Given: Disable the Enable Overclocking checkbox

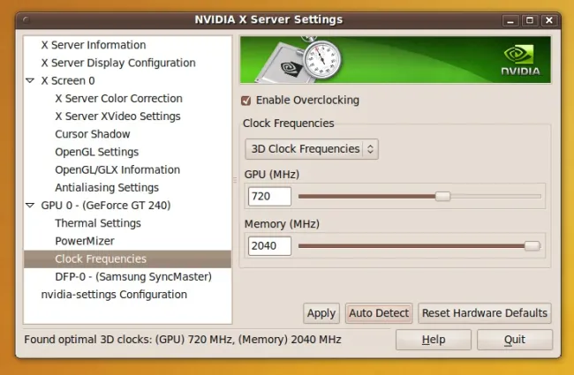Looking at the screenshot, I should point(246,101).
